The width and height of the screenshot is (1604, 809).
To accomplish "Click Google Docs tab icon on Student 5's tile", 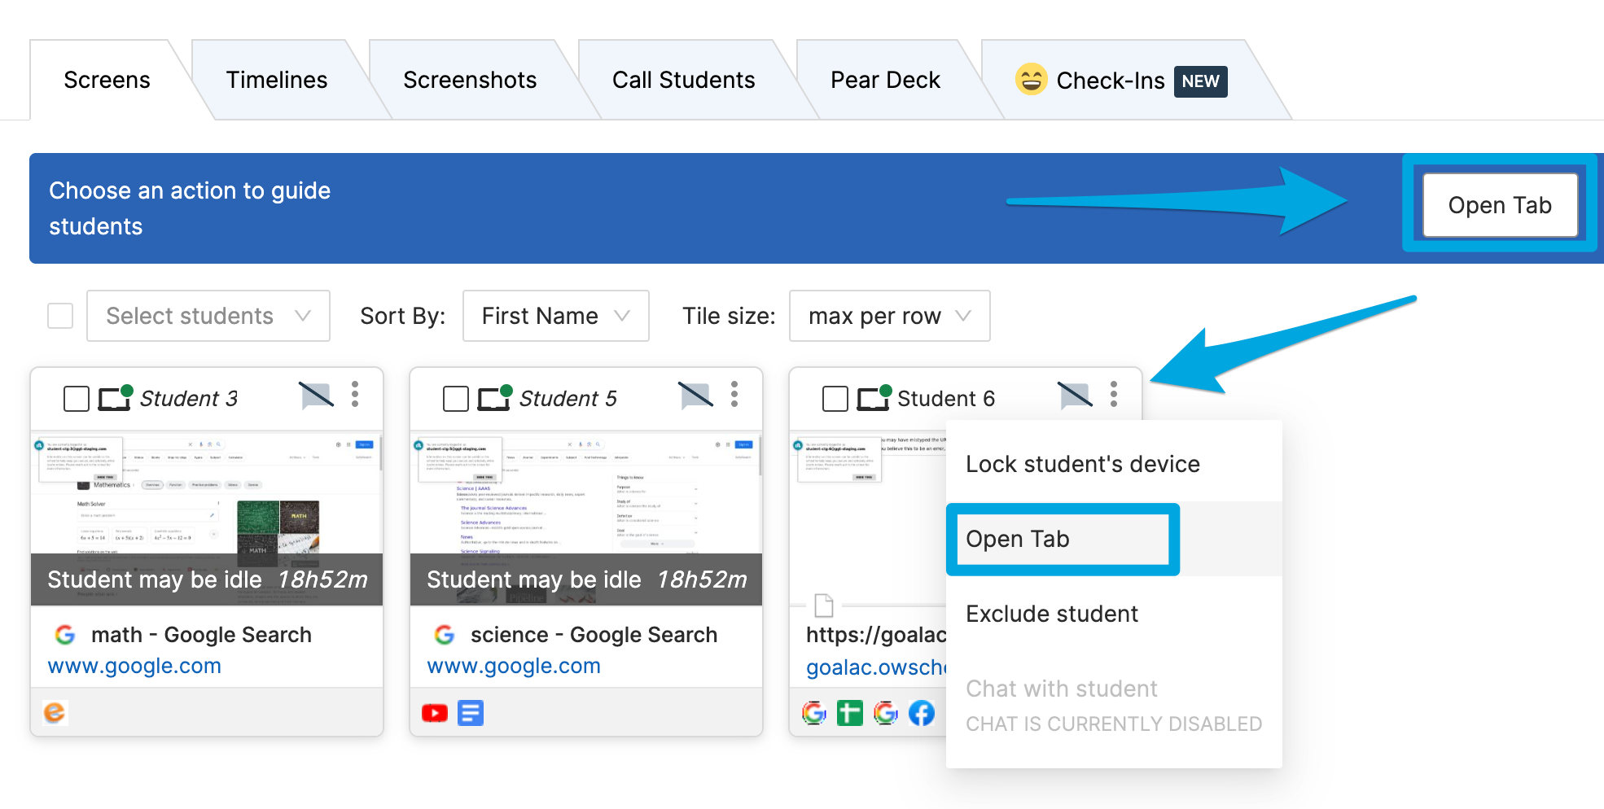I will (471, 713).
